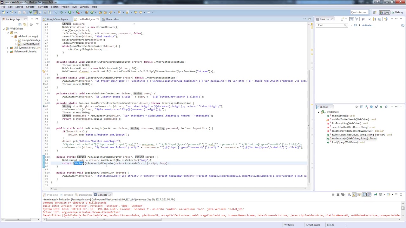Screen dimensions: 406x228
Task: Switch to Thread.class editor tab
Action: [112, 19]
